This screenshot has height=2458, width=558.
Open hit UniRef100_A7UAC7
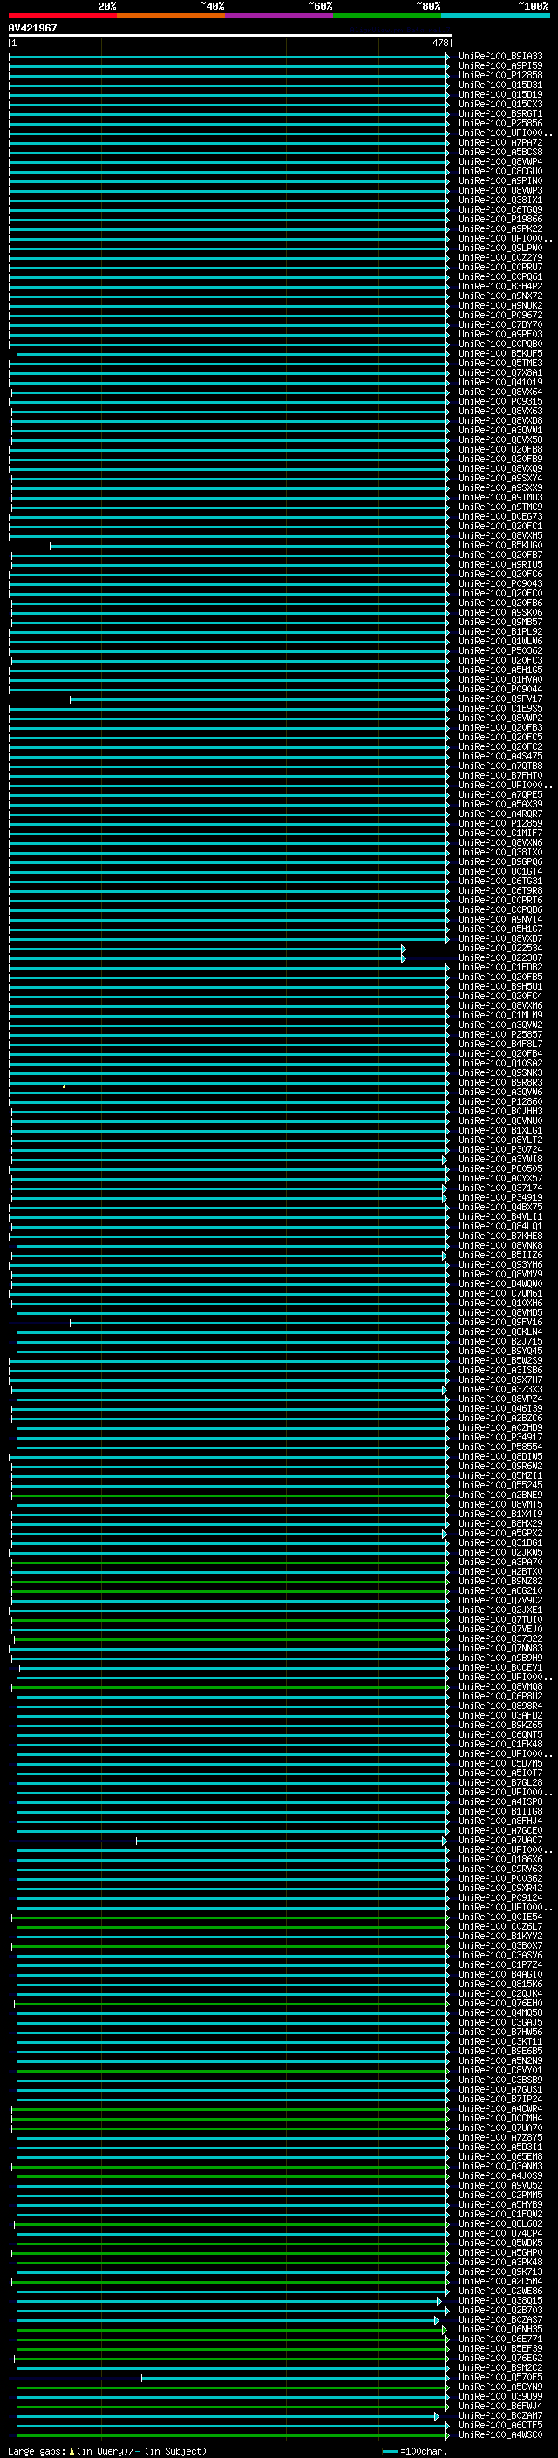[500, 1841]
